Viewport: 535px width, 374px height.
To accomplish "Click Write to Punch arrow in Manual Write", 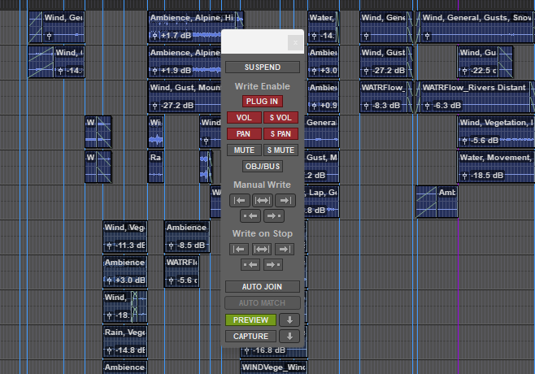I will coord(250,215).
